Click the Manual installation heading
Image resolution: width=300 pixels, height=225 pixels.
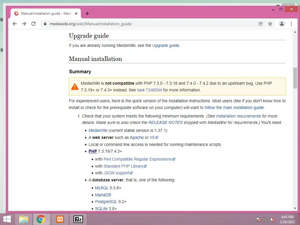click(95, 59)
